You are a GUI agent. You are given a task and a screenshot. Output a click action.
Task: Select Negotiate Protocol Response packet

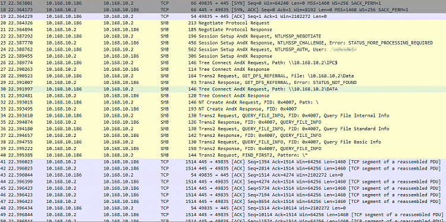pyautogui.click(x=223, y=30)
